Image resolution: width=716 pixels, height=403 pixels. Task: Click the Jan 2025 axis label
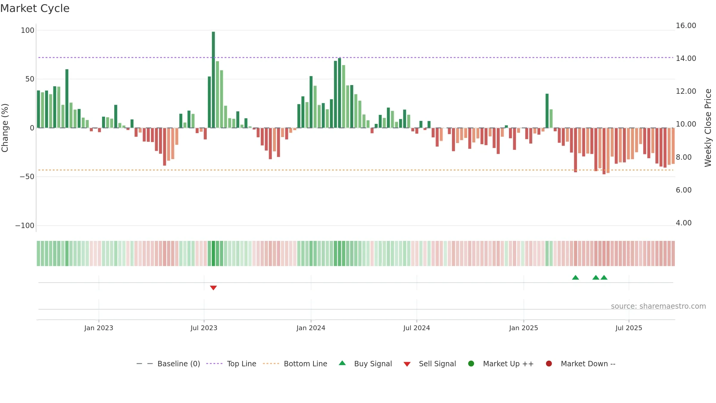[524, 328]
